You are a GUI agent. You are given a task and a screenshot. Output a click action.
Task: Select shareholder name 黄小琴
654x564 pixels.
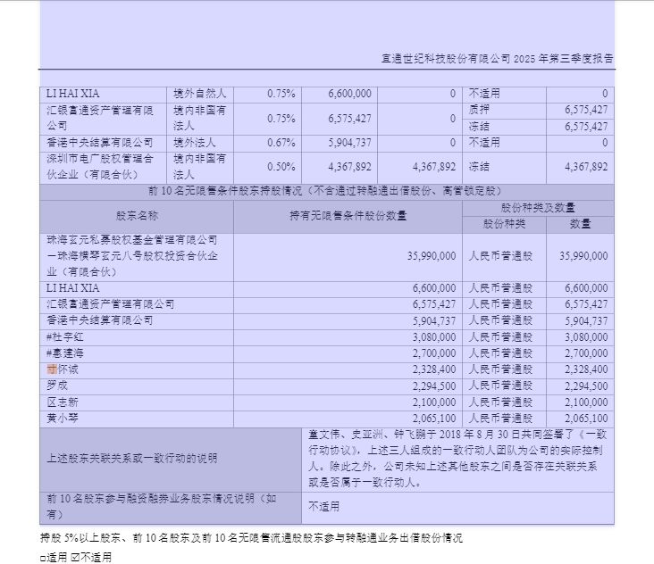click(x=64, y=418)
